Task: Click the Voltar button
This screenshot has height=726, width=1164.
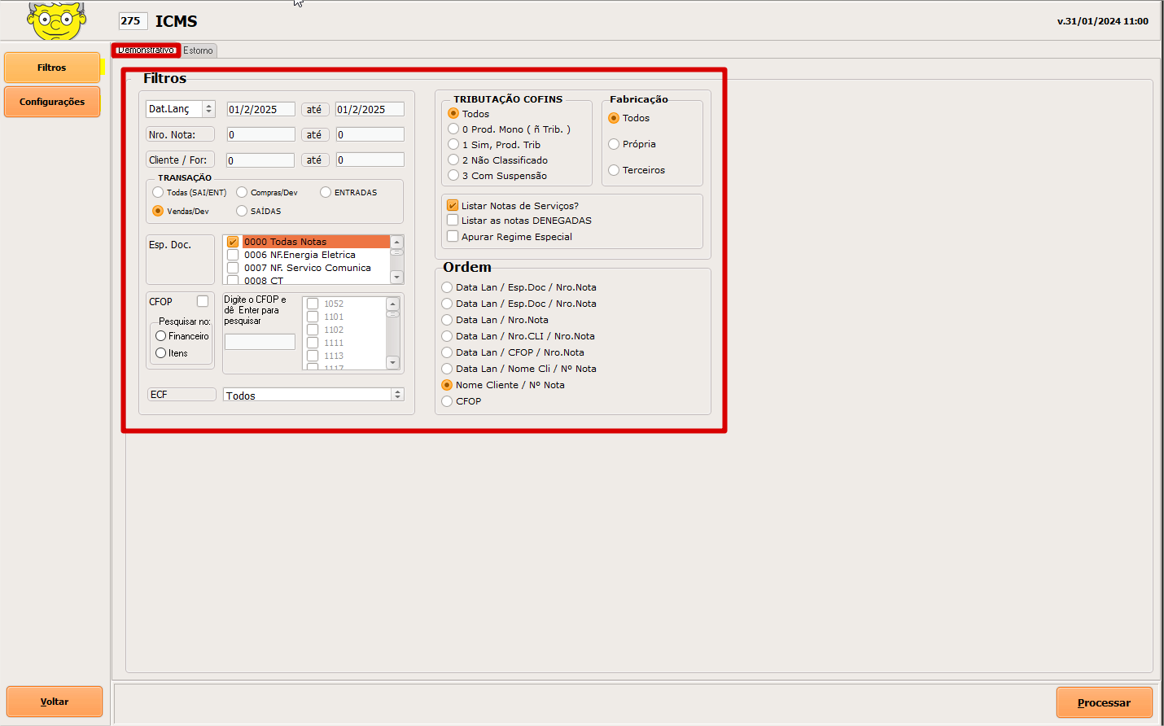Action: 55,702
